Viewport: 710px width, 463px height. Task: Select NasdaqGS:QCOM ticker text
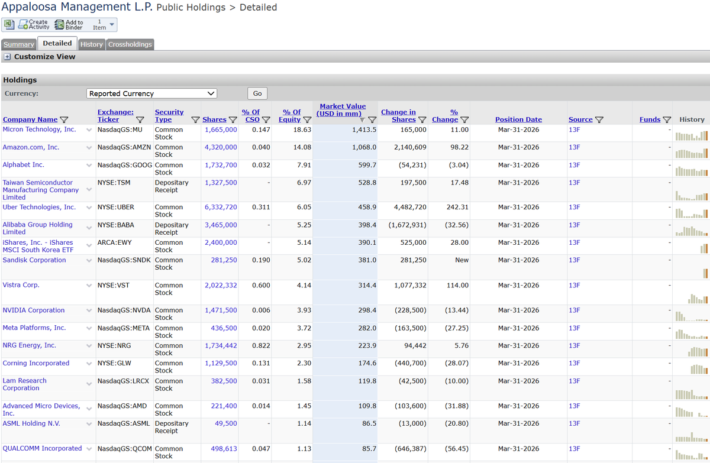pyautogui.click(x=124, y=449)
